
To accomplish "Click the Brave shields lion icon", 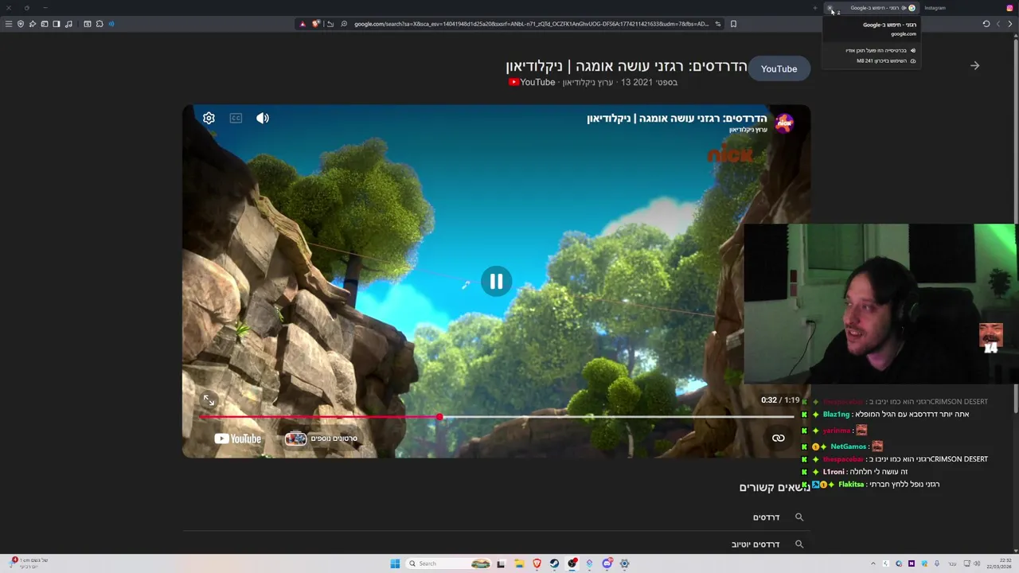I will (315, 24).
